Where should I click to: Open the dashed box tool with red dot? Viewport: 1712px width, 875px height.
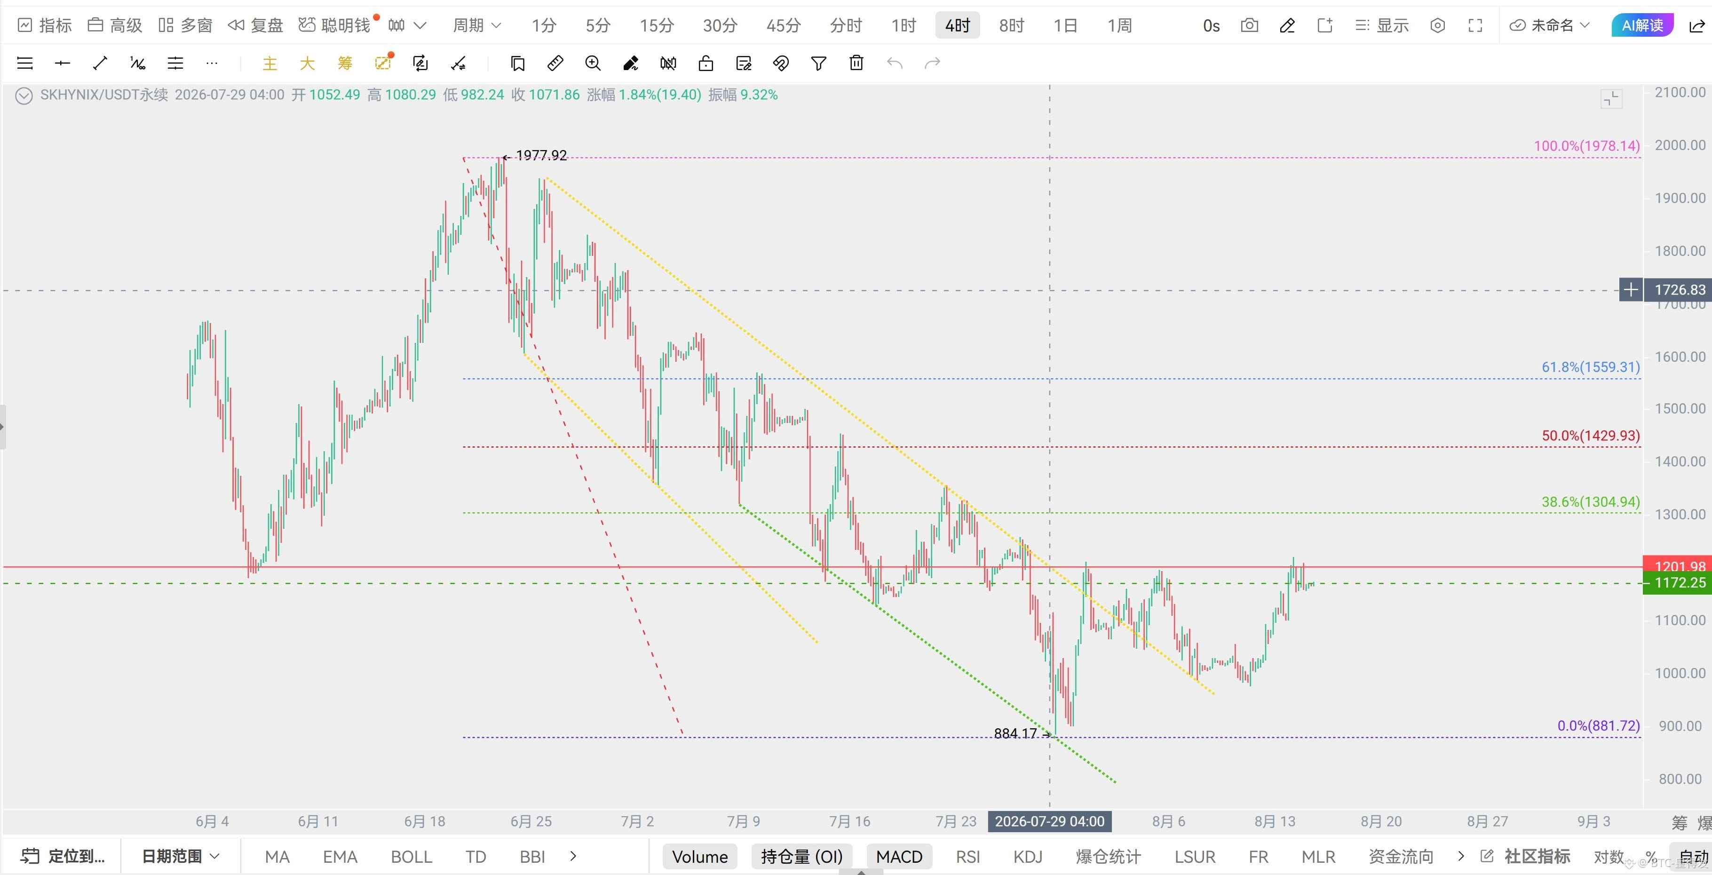coord(383,63)
